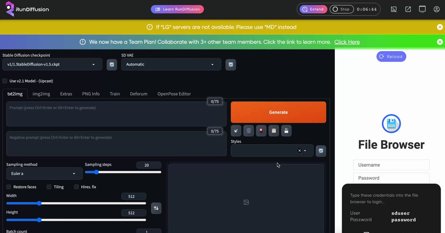Click into the Negative prompt text box
The width and height of the screenshot is (445, 233).
click(x=116, y=143)
